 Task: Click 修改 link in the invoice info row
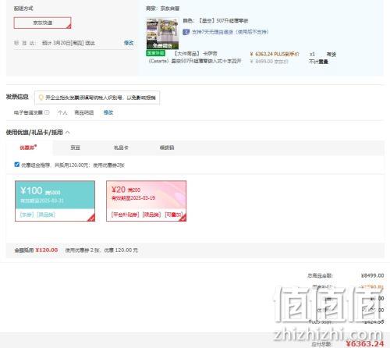(x=108, y=112)
